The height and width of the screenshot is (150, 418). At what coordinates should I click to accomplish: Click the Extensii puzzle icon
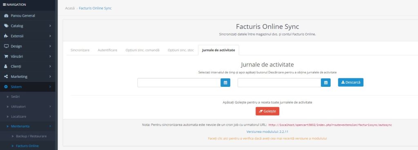click(x=6, y=36)
